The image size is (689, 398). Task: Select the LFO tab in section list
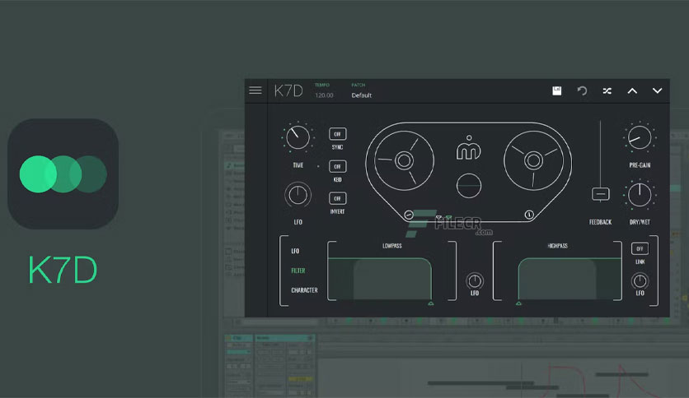[x=295, y=251]
